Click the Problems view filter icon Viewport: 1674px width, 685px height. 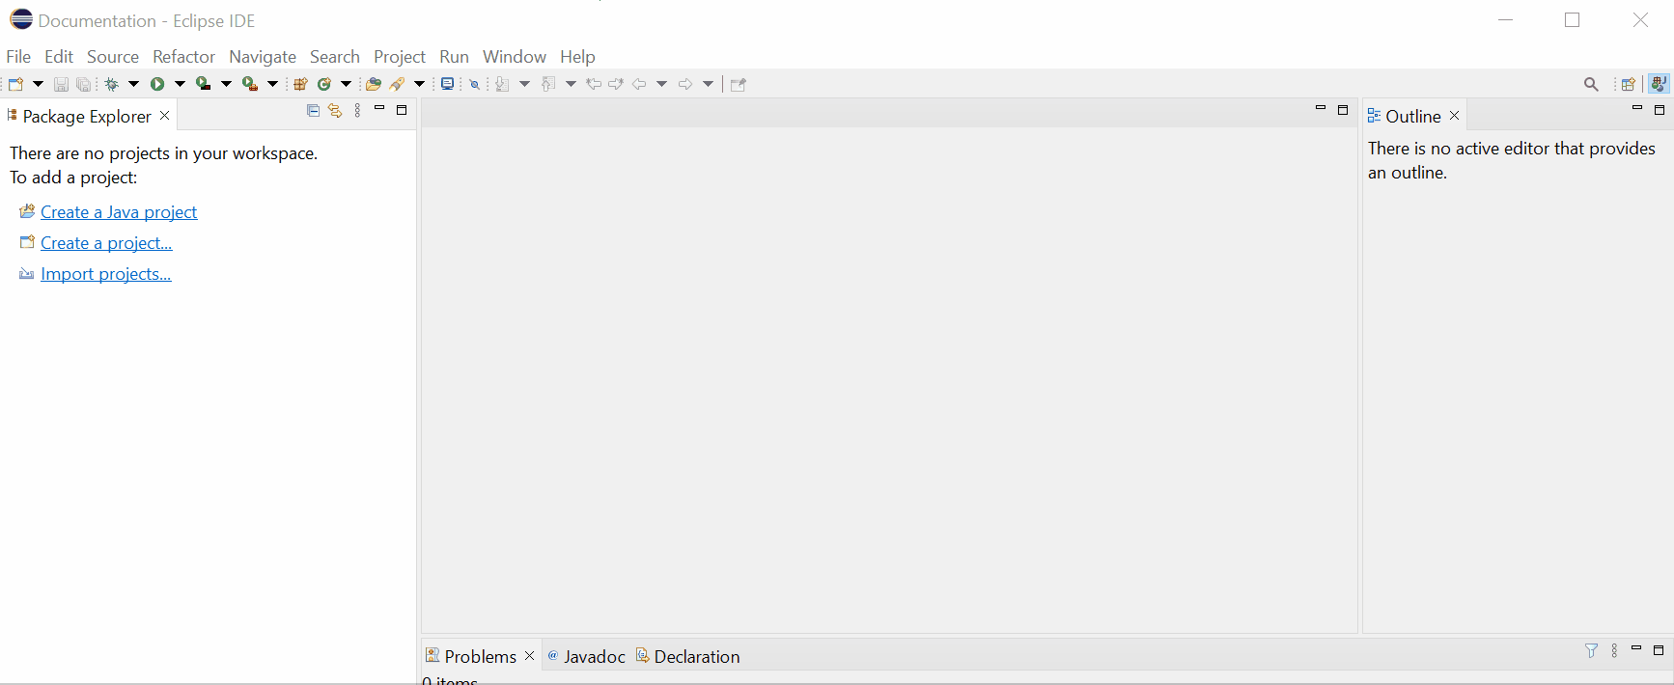click(x=1591, y=651)
